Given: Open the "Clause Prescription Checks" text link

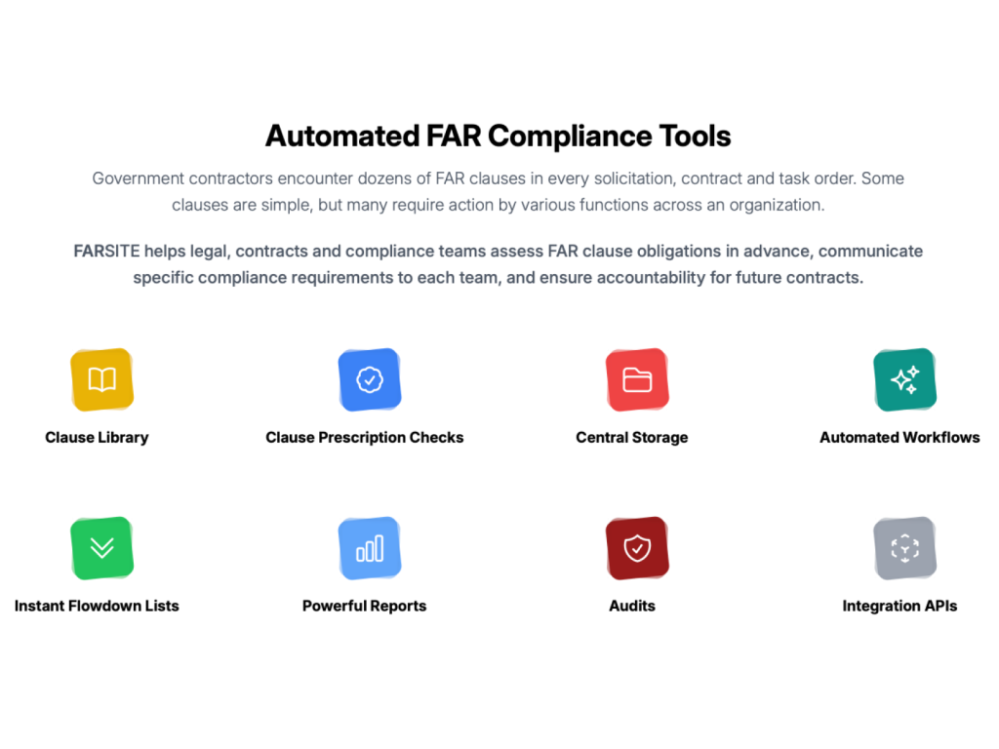Looking at the screenshot, I should tap(364, 437).
